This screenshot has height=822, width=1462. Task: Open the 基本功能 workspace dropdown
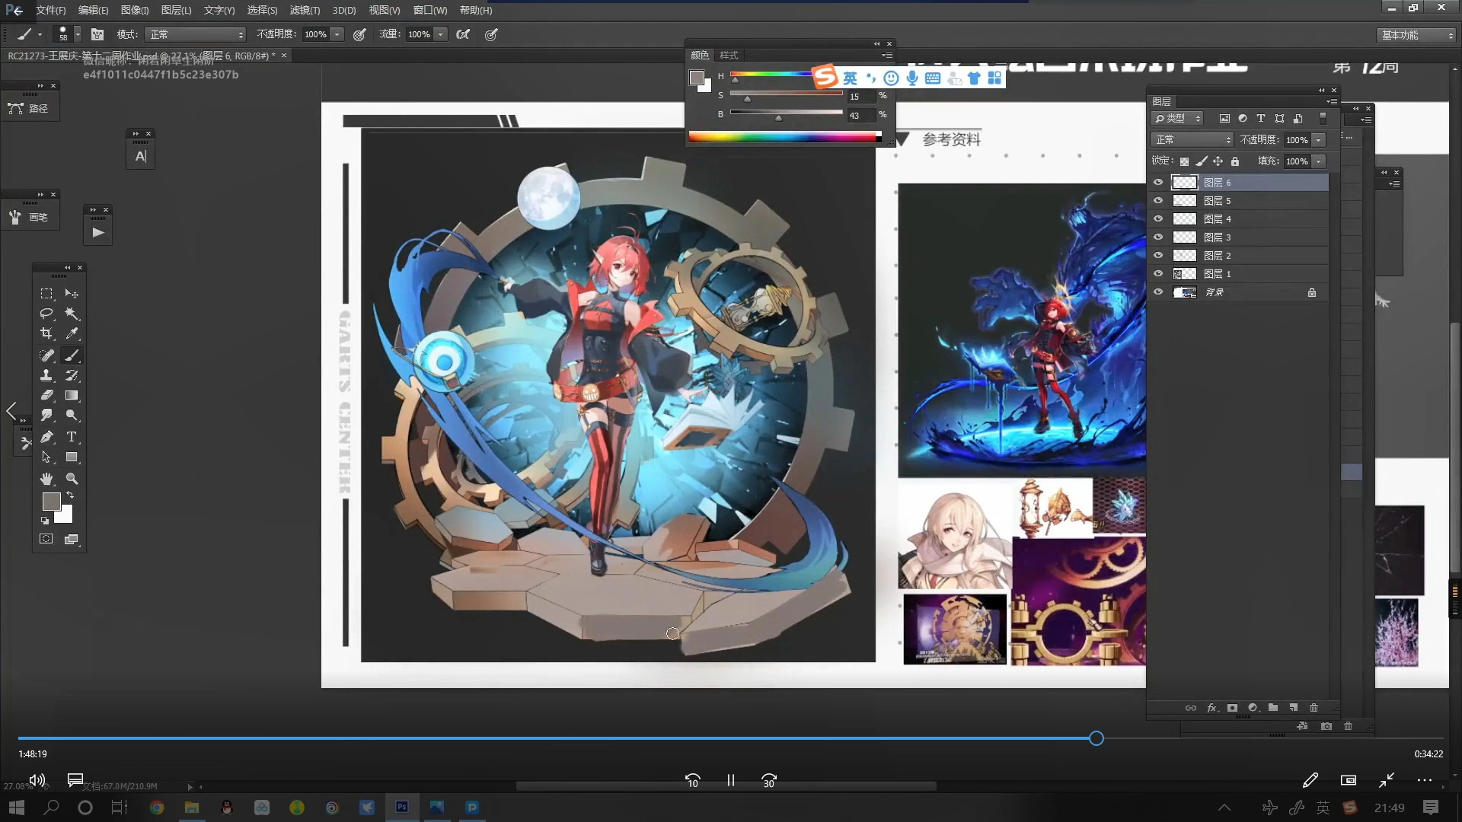(1418, 35)
